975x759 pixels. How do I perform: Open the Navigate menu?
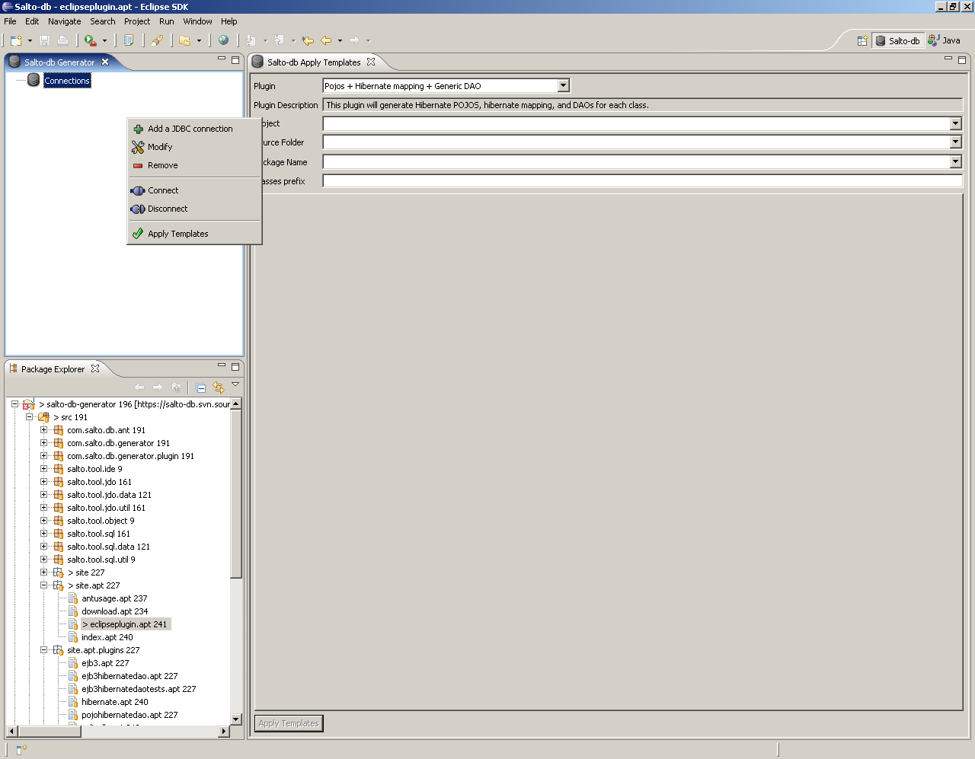64,21
